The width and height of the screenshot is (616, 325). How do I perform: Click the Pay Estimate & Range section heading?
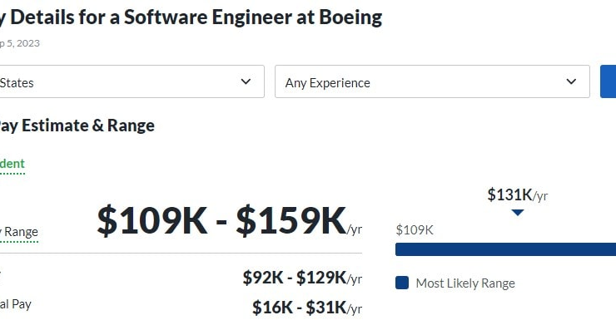pyautogui.click(x=77, y=126)
